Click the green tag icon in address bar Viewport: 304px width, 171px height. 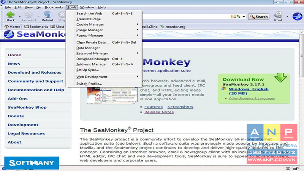(x=239, y=17)
